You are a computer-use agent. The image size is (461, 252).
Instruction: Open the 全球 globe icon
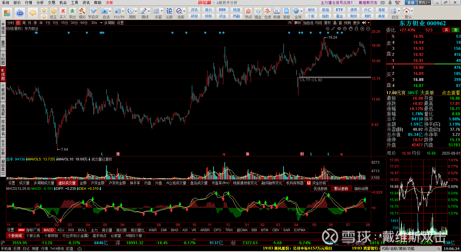point(296,11)
